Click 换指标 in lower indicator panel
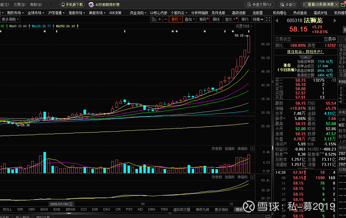Image resolution: width=346 pixels, height=218 pixels. click(243, 177)
